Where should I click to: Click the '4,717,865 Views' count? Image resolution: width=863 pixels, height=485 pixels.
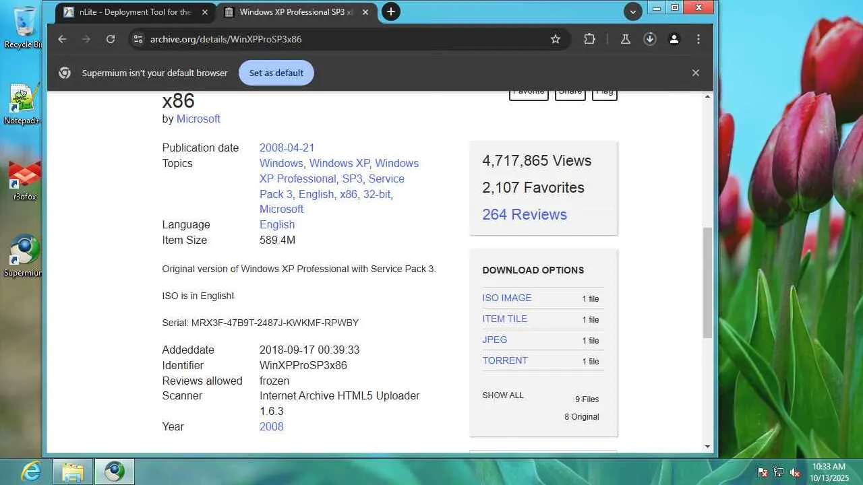pos(537,160)
